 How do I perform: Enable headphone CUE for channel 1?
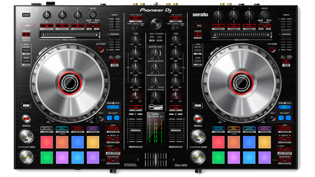pos(135,107)
